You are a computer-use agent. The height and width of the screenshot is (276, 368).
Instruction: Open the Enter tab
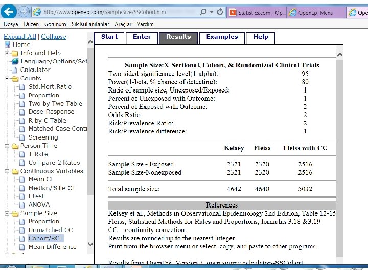(142, 38)
